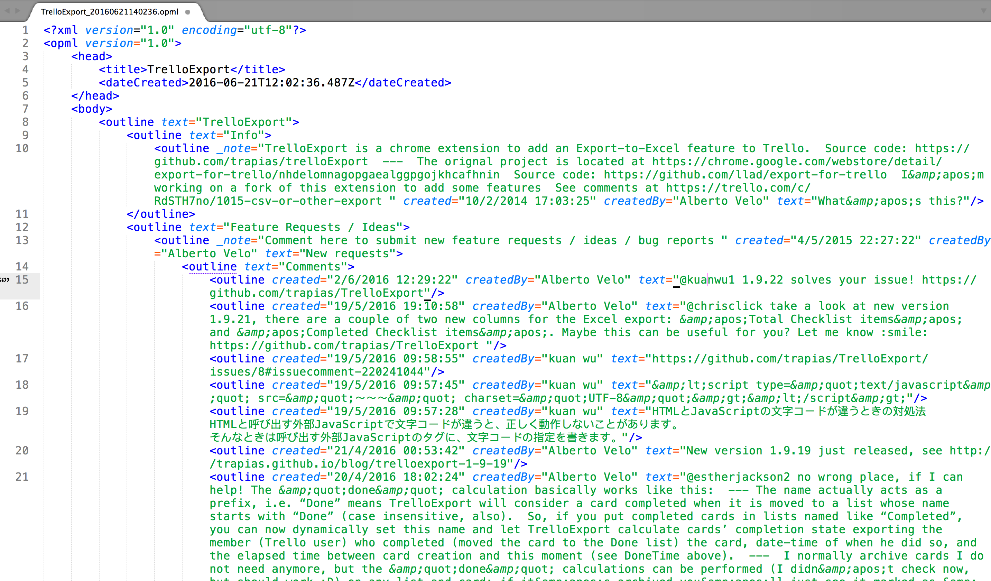This screenshot has height=581, width=991.
Task: Click the created="19/5/2016 19:10:58" attribute
Action: [x=369, y=306]
